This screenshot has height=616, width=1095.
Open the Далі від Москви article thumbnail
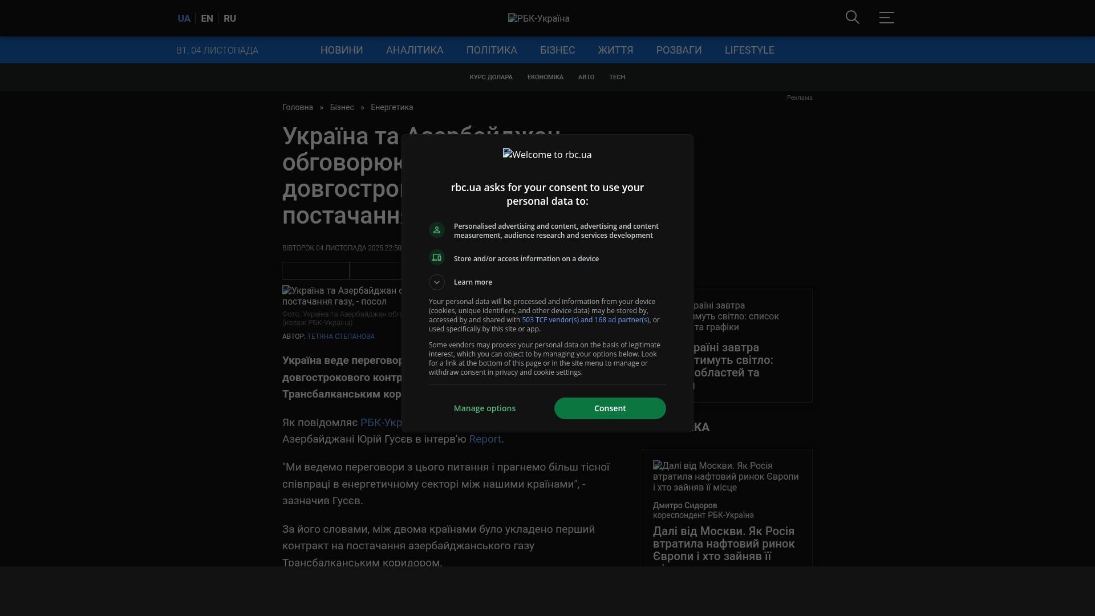725,476
